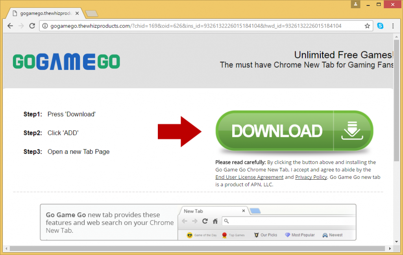Click the text 'Click 'ADD''
This screenshot has height=255, width=403.
[63, 133]
